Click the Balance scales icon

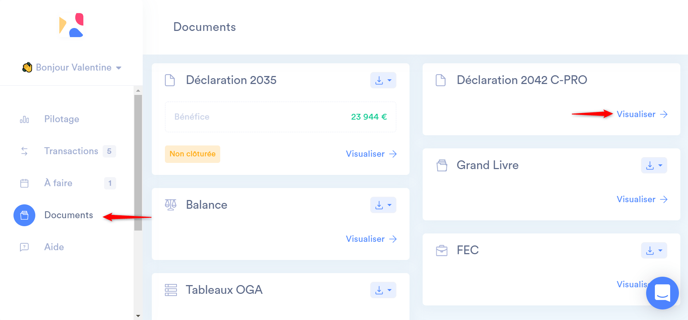click(170, 205)
